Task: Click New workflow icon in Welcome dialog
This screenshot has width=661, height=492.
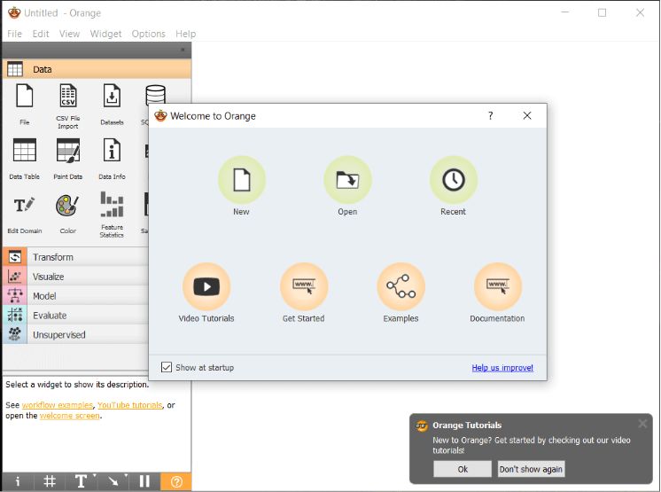Action: click(242, 180)
